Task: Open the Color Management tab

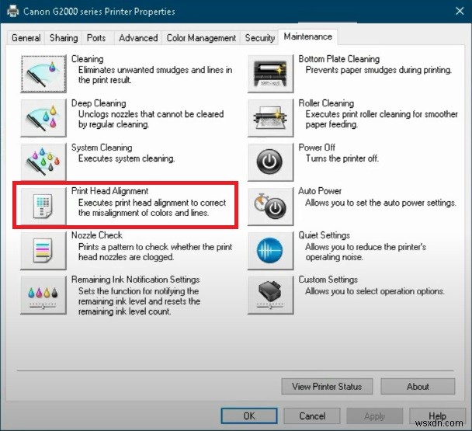Action: 201,38
